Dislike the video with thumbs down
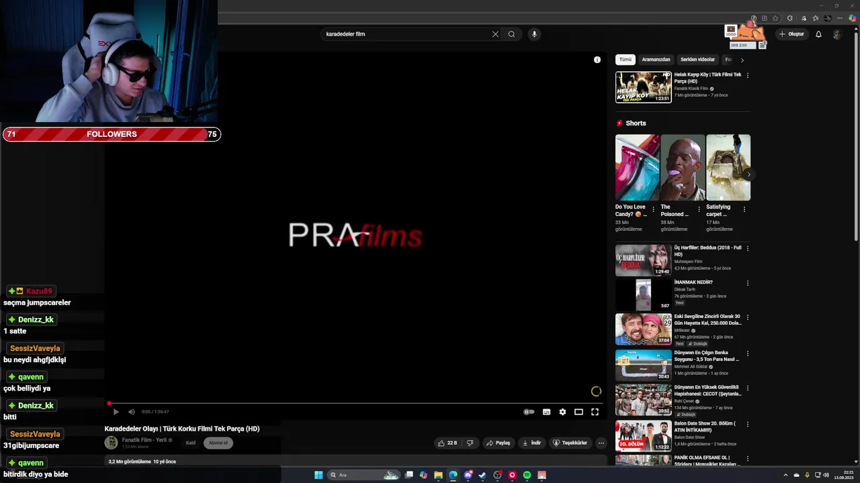The width and height of the screenshot is (860, 483). (x=470, y=443)
